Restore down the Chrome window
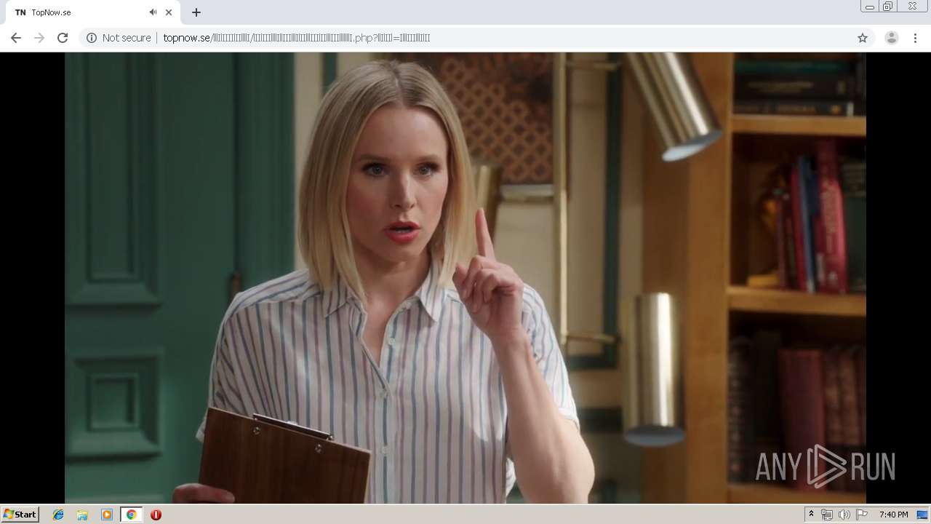 tap(888, 7)
